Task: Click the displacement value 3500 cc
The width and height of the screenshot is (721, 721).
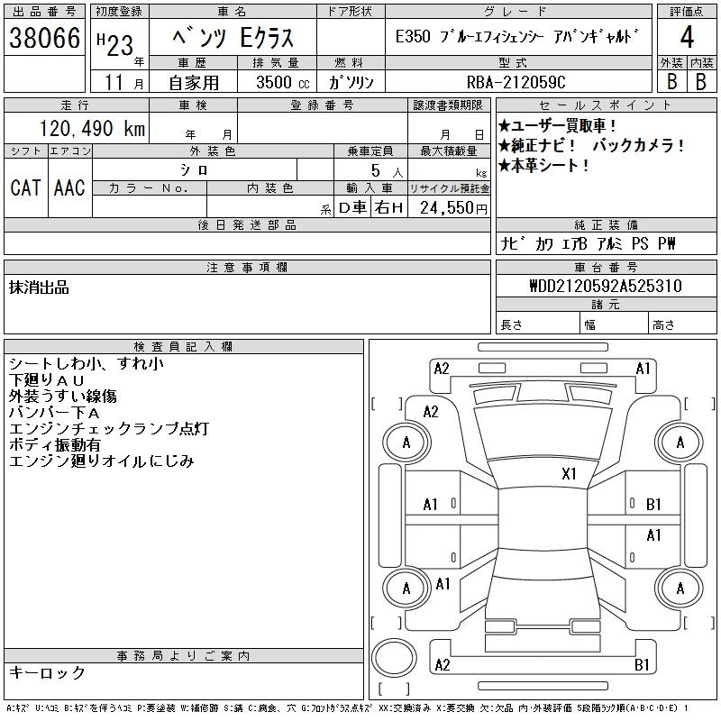Action: [x=283, y=82]
